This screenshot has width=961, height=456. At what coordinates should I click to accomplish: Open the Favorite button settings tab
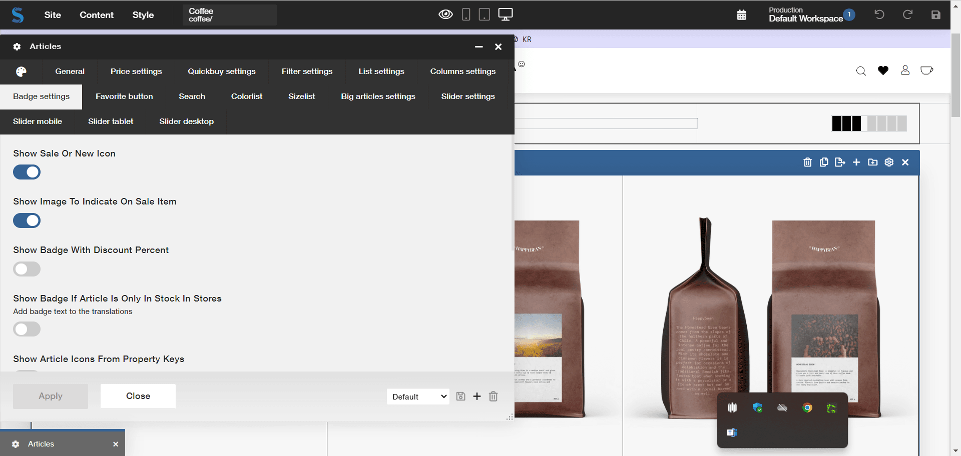pyautogui.click(x=124, y=96)
